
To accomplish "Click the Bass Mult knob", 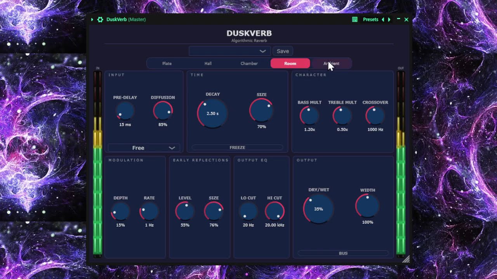I will pyautogui.click(x=309, y=116).
